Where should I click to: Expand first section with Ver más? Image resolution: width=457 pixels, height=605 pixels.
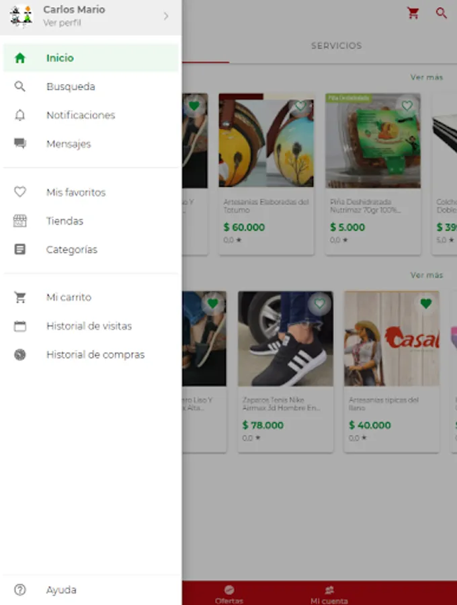pos(427,77)
